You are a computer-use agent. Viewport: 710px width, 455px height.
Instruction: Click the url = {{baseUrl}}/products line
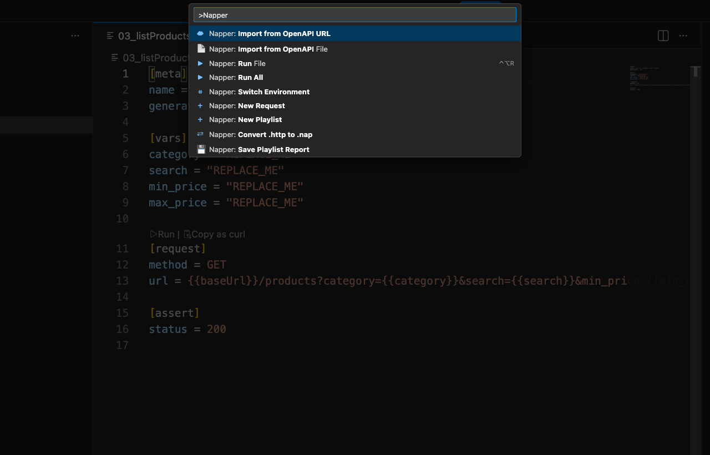click(419, 281)
